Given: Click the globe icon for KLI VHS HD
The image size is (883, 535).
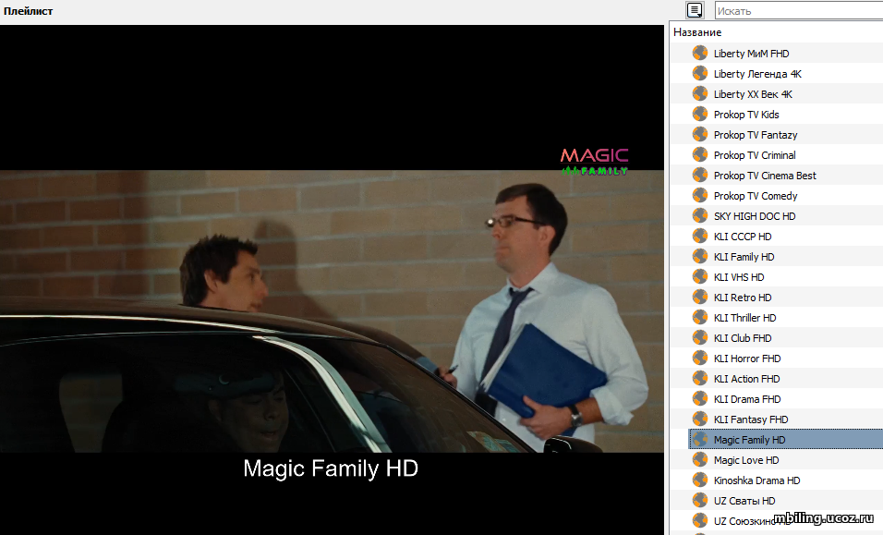Looking at the screenshot, I should click(700, 276).
